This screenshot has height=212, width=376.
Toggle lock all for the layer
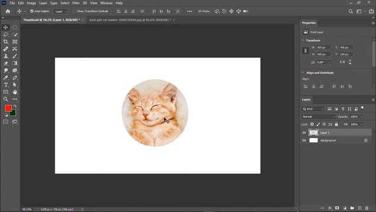[337, 124]
